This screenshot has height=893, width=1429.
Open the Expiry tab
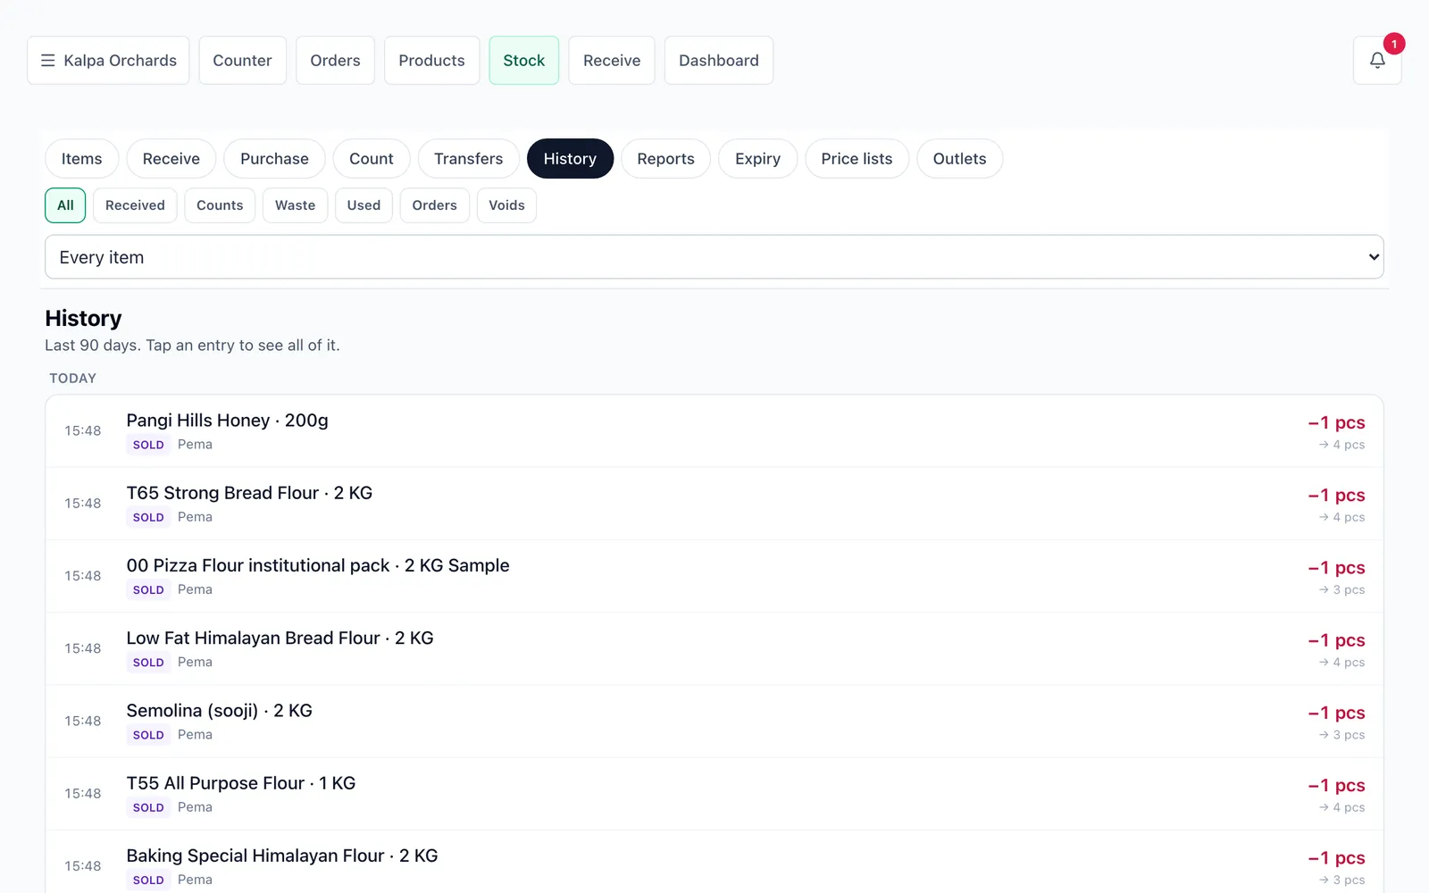coord(757,158)
